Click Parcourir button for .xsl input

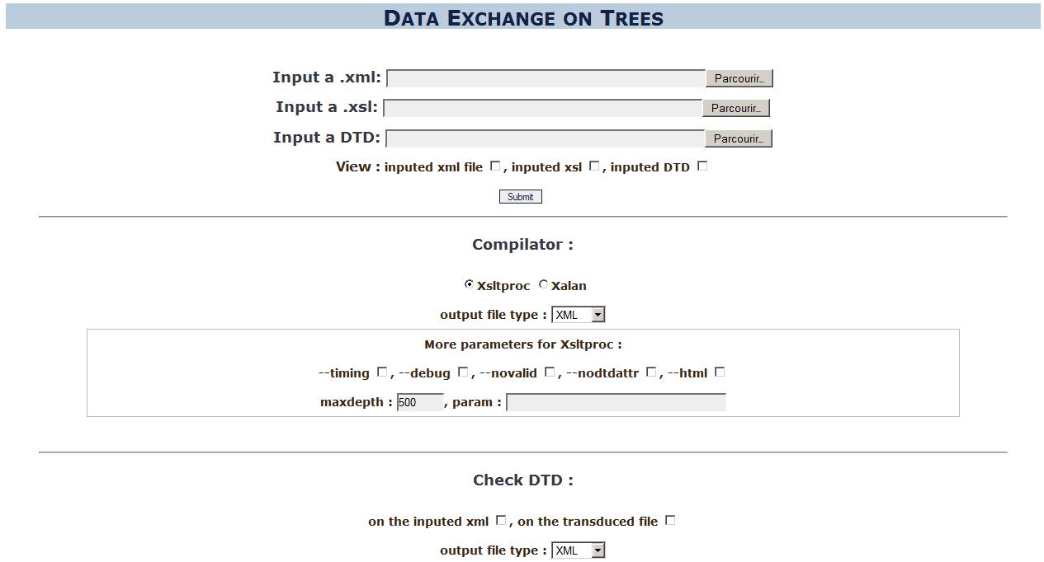[736, 108]
